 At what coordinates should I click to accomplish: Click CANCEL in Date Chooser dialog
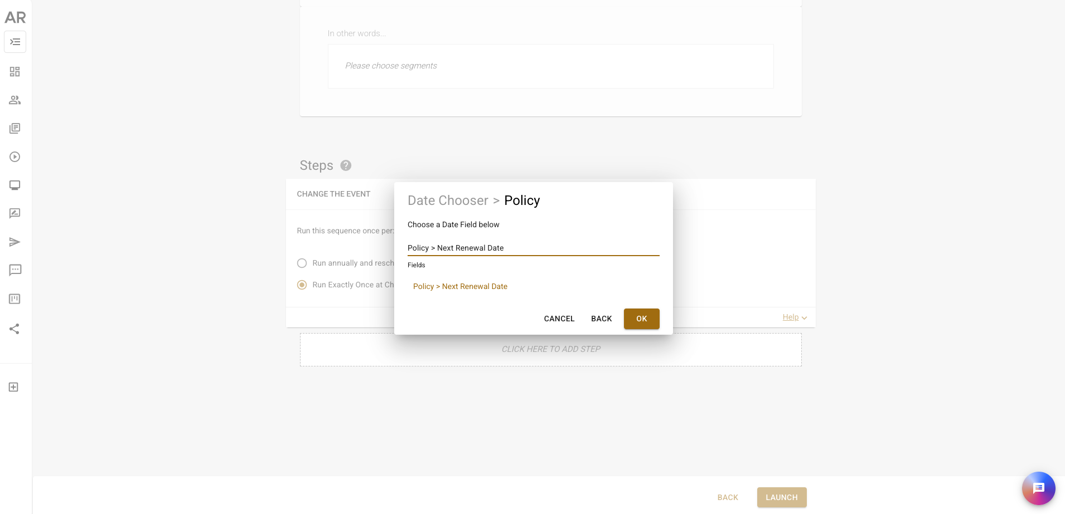click(x=559, y=319)
